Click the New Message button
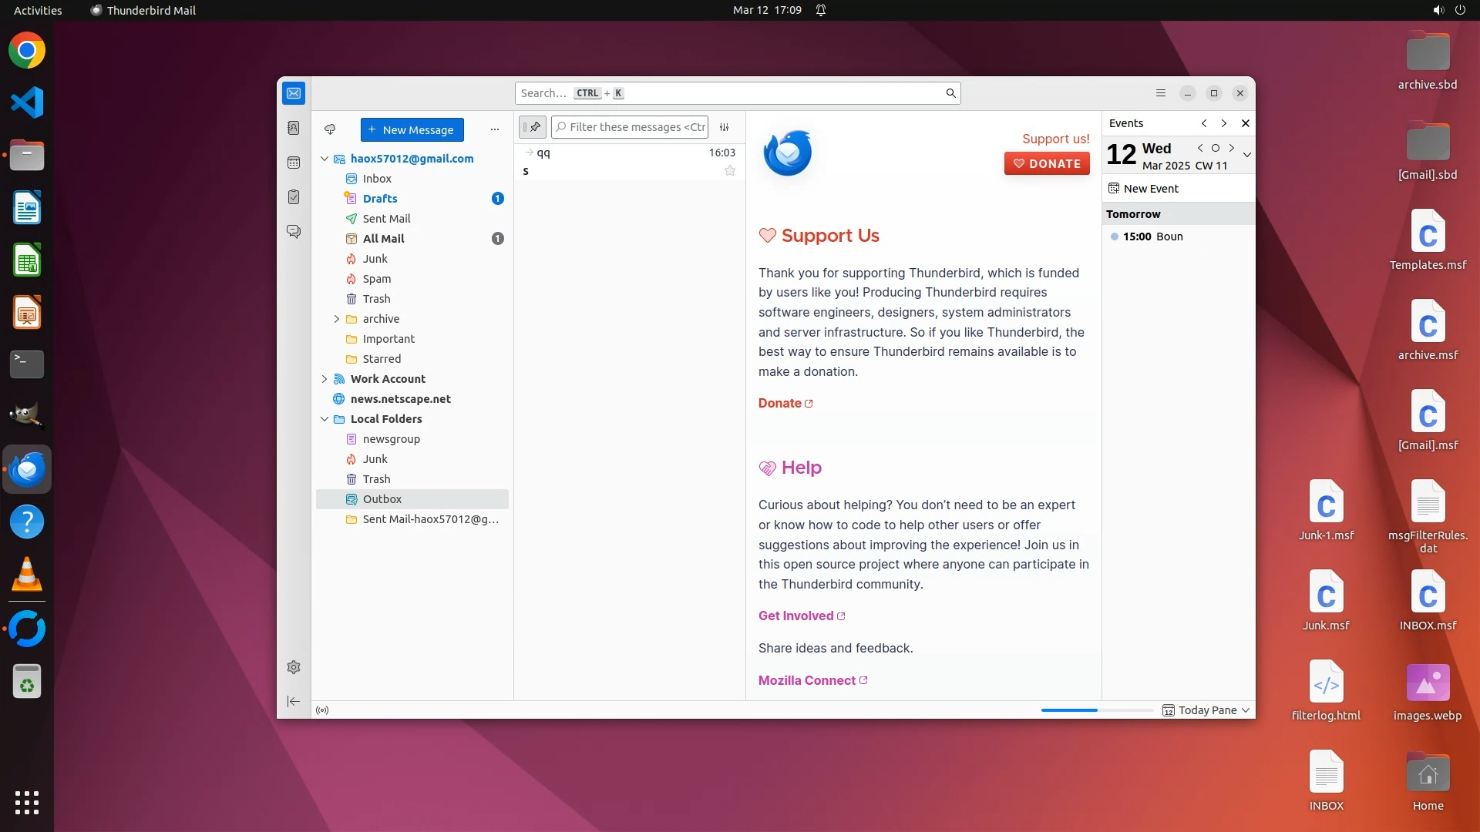The image size is (1480, 832). 412,129
